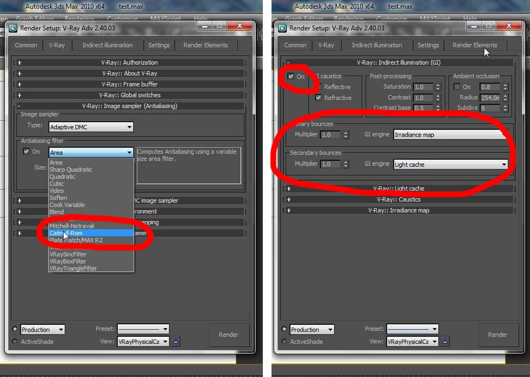This screenshot has width=530, height=377.
Task: Collapse the V-Ray:: Image sampler (Antialiasing) rollout
Action: pyautogui.click(x=129, y=106)
